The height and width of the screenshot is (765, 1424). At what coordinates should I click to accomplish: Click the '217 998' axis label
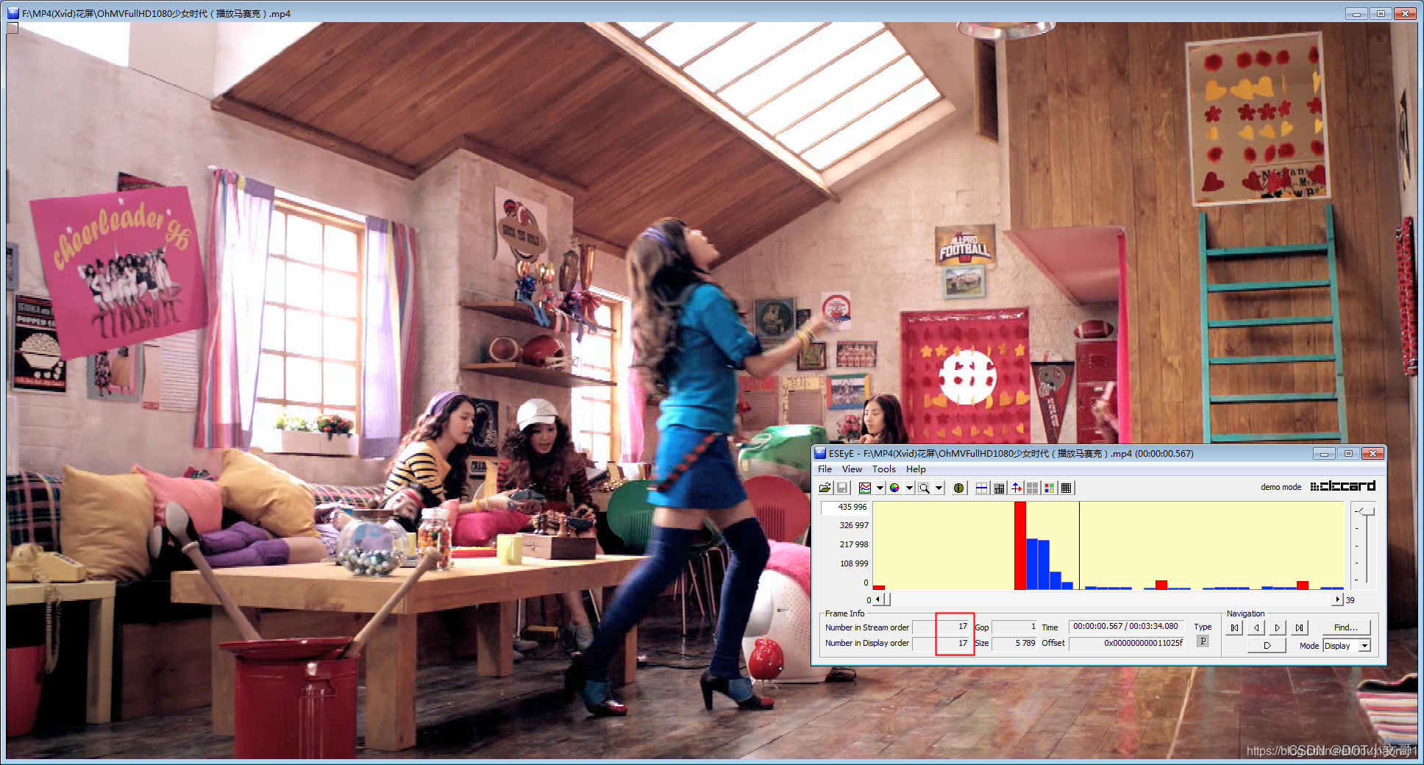click(x=854, y=544)
